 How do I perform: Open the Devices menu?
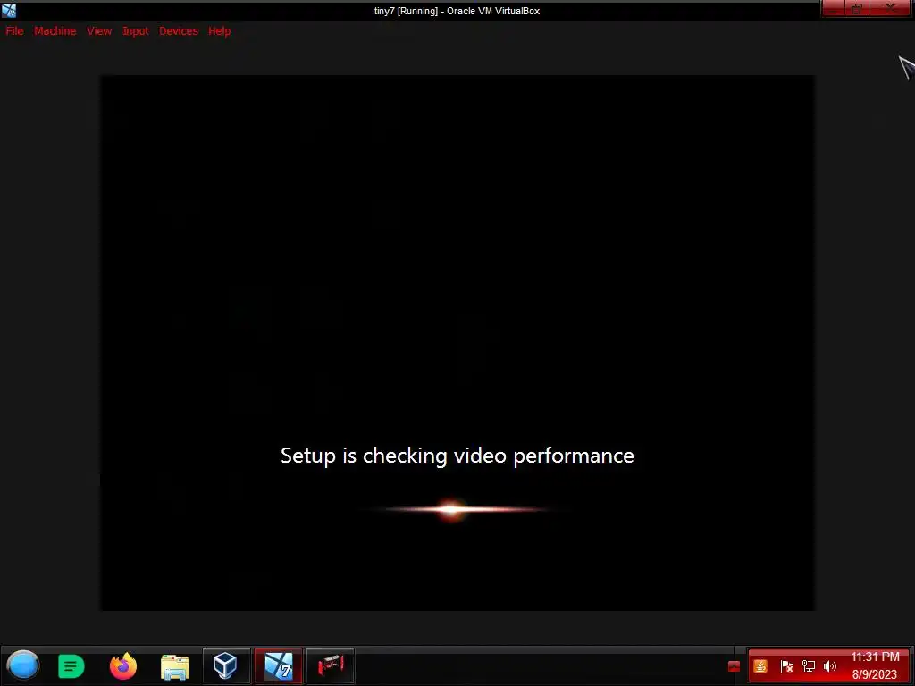[x=179, y=31]
